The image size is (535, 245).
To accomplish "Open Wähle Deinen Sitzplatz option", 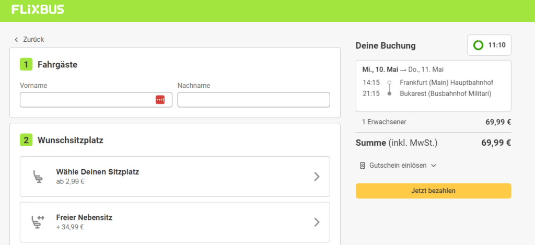I will click(175, 177).
